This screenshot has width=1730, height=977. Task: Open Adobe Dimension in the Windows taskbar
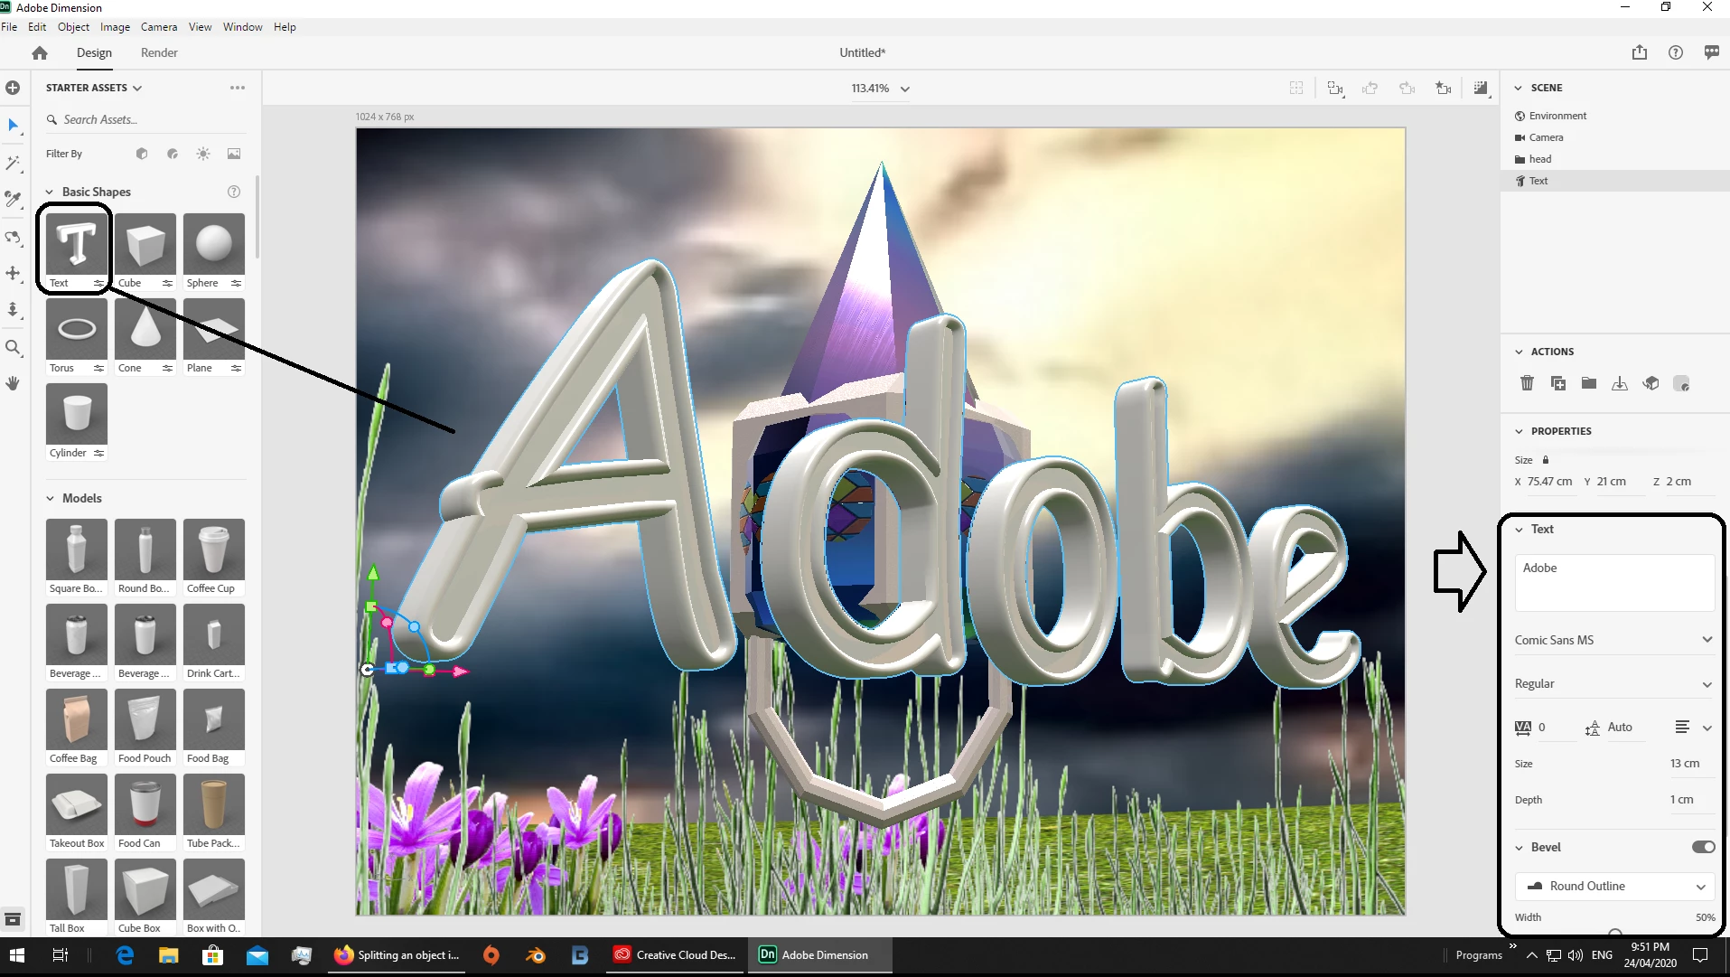pyautogui.click(x=820, y=955)
